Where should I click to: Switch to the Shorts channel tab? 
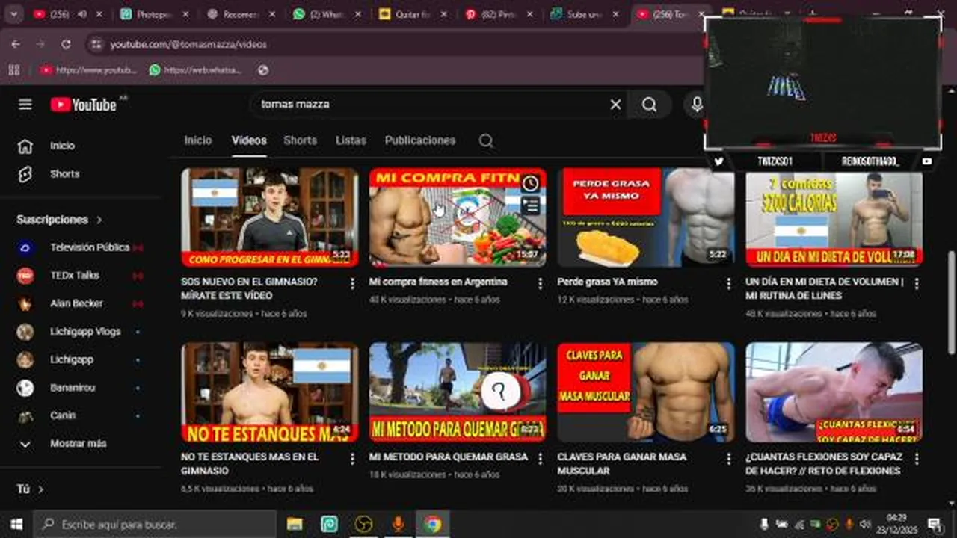pyautogui.click(x=300, y=140)
